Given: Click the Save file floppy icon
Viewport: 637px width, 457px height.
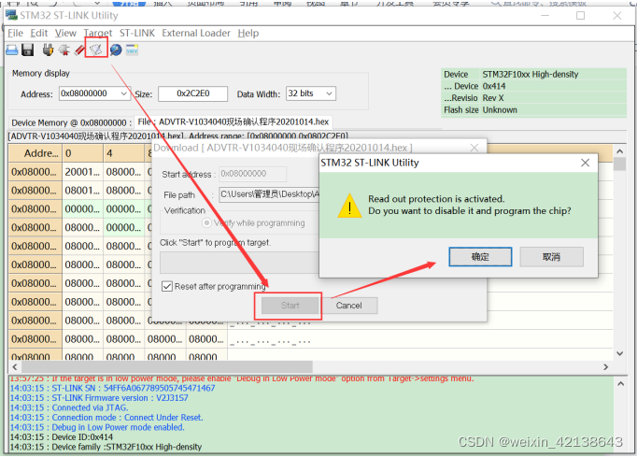Looking at the screenshot, I should tap(28, 50).
